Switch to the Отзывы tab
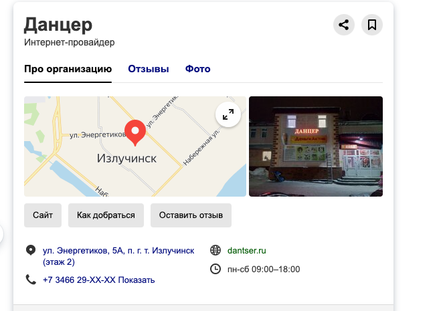Viewport: 441px width, 311px height. point(149,69)
